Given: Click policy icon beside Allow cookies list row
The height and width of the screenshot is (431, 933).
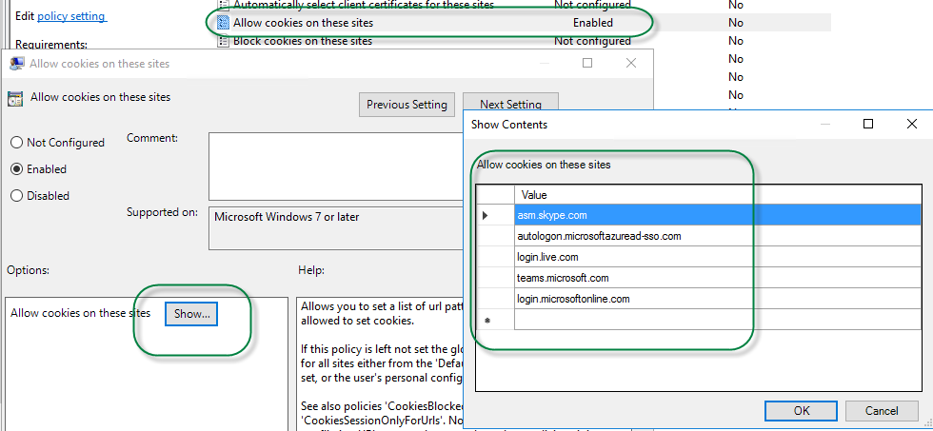Looking at the screenshot, I should tap(223, 23).
